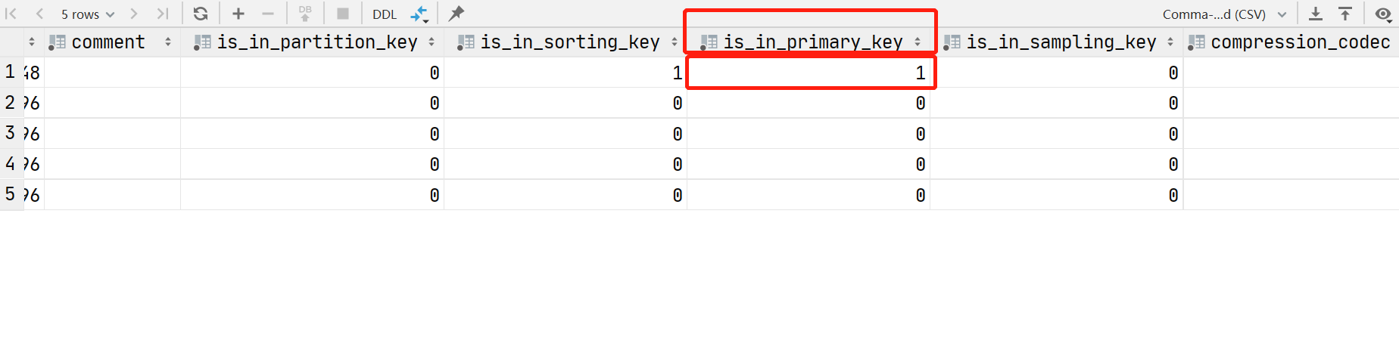
Task: Click the Pin Tab icon
Action: pos(456,14)
